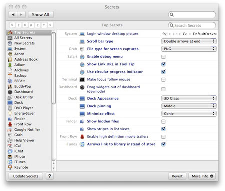The width and height of the screenshot is (225, 191).
Task: Select the DVD Player icon
Action: [10, 108]
